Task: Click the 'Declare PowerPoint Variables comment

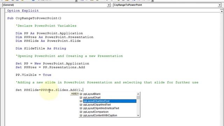Action: tap(46, 26)
